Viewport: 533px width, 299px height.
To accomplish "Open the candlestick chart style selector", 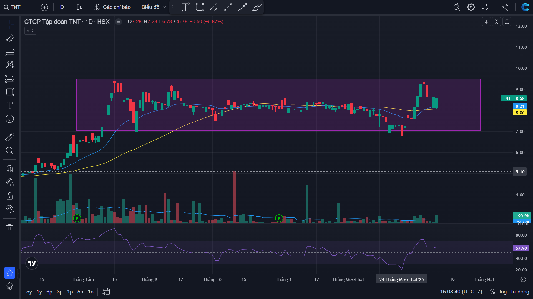I will [79, 7].
